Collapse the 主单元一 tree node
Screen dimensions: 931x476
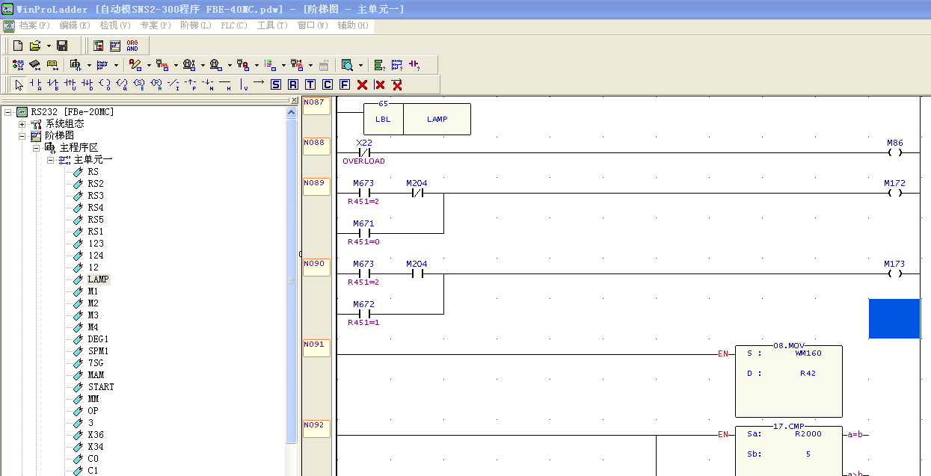[51, 160]
